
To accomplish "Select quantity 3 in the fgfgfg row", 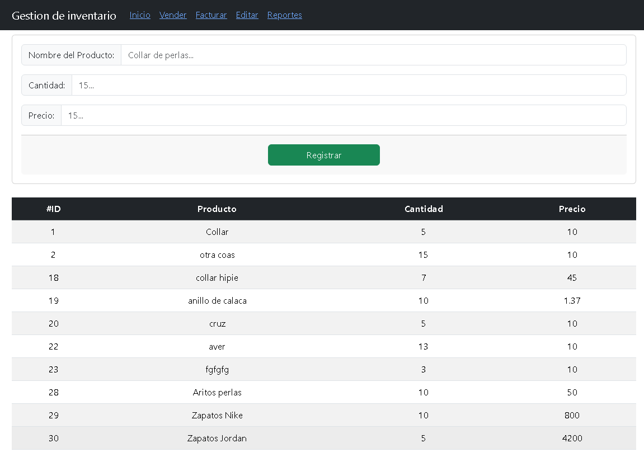I will (424, 370).
